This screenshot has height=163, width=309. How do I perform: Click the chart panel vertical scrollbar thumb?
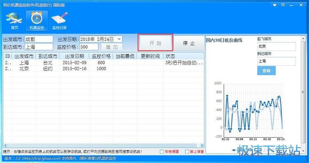pyautogui.click(x=303, y=92)
